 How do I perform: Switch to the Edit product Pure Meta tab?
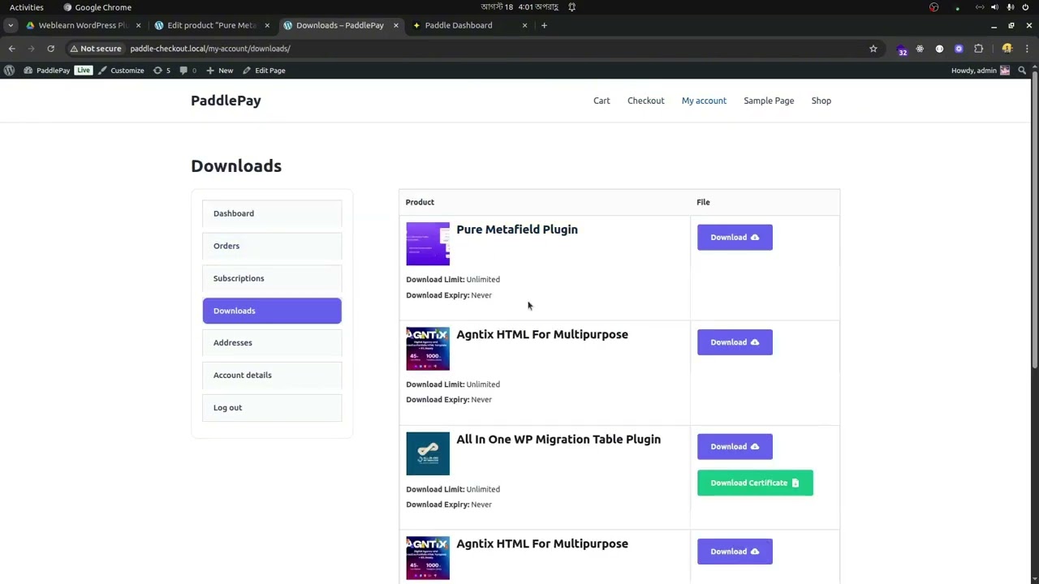(x=211, y=25)
